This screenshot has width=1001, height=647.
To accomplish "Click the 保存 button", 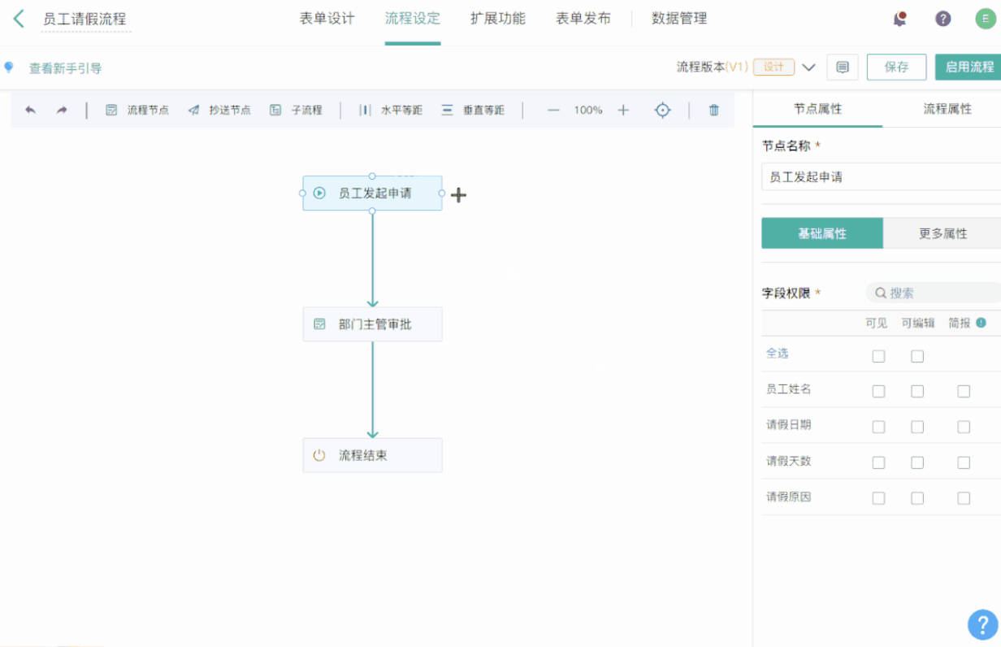I will 896,67.
